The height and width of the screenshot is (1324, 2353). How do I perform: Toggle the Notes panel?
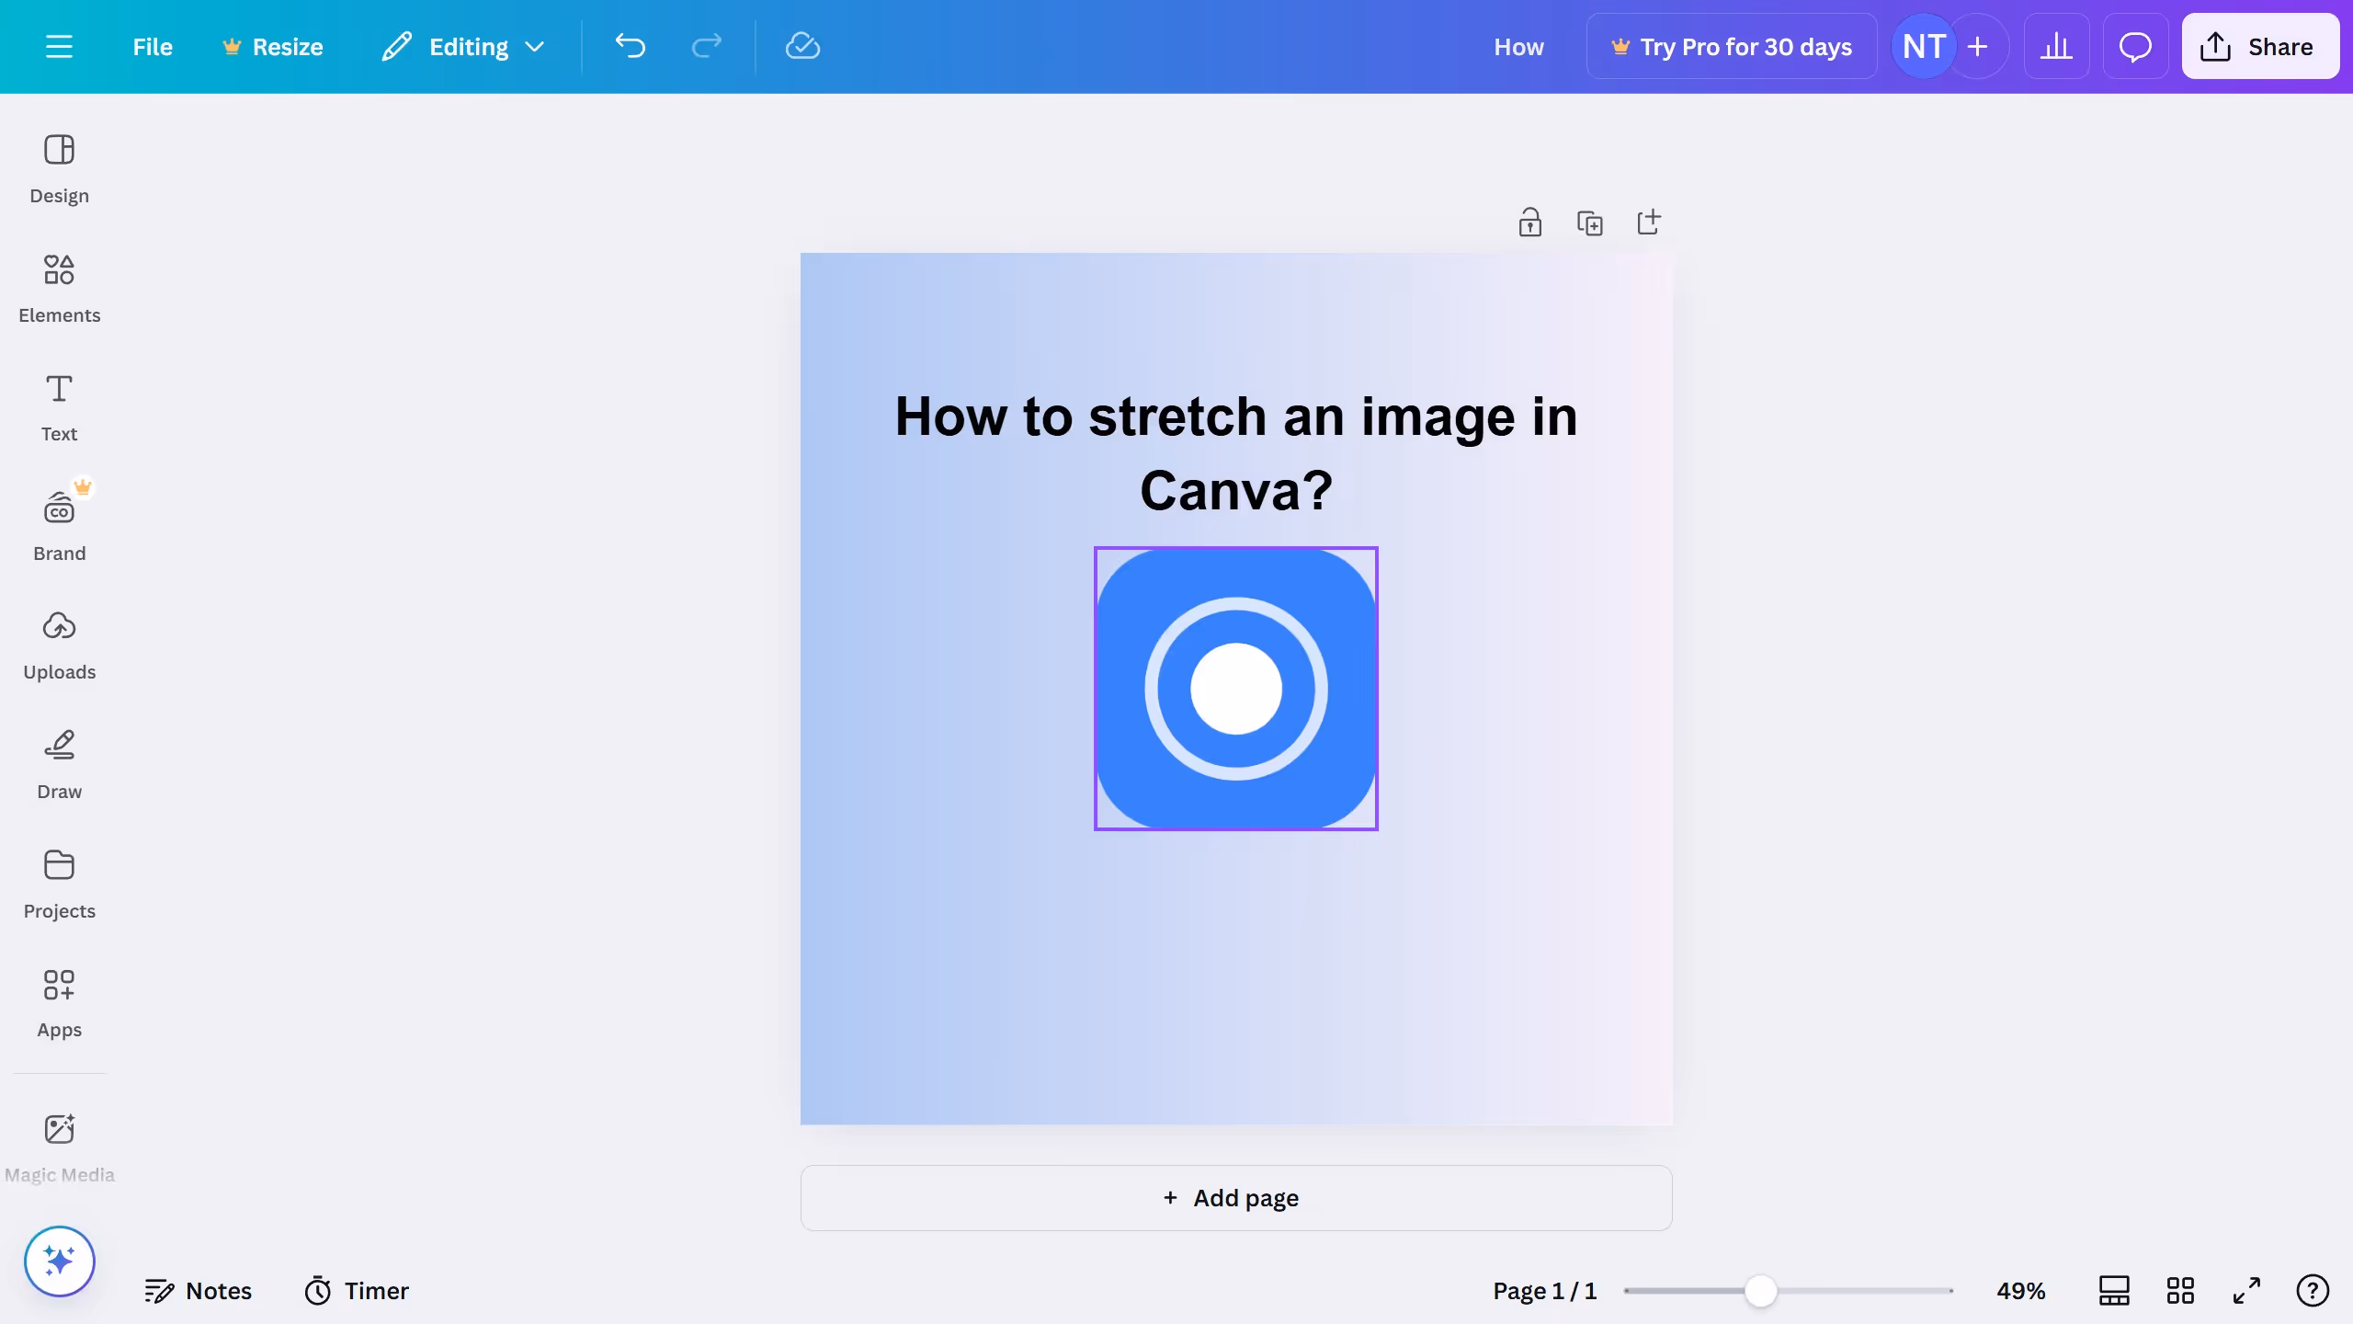click(199, 1290)
